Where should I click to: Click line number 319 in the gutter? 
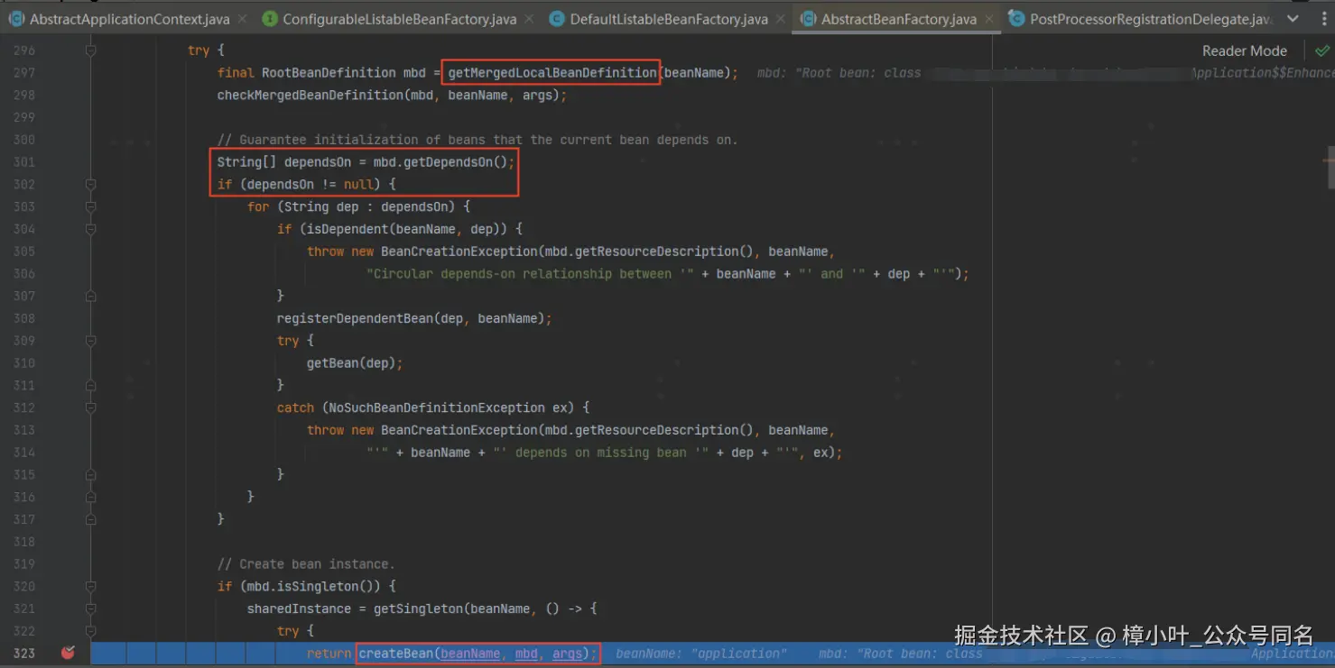click(24, 564)
